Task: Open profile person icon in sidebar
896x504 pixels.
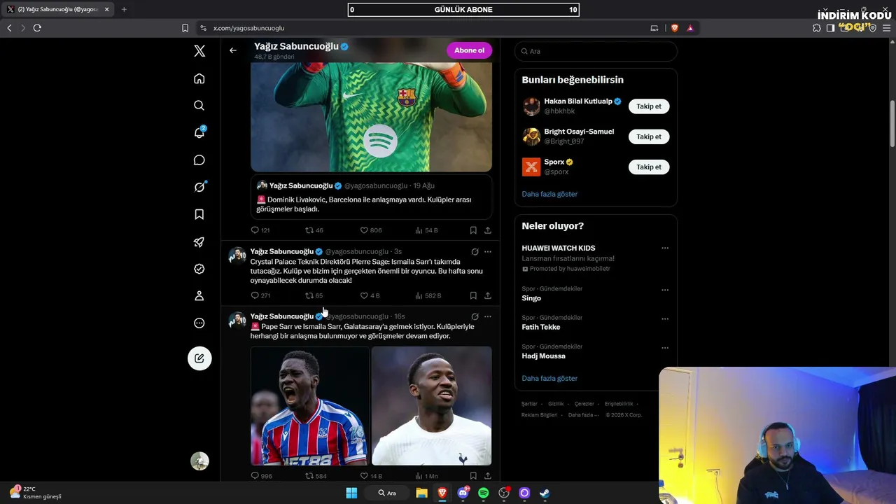Action: [199, 296]
